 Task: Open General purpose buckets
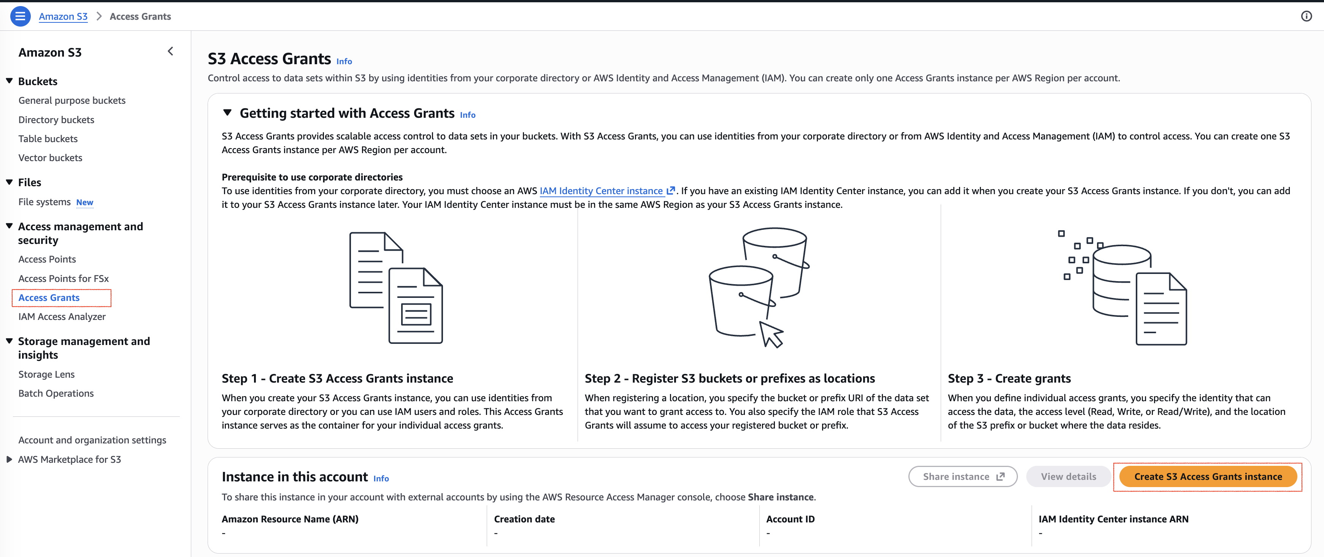(x=72, y=101)
